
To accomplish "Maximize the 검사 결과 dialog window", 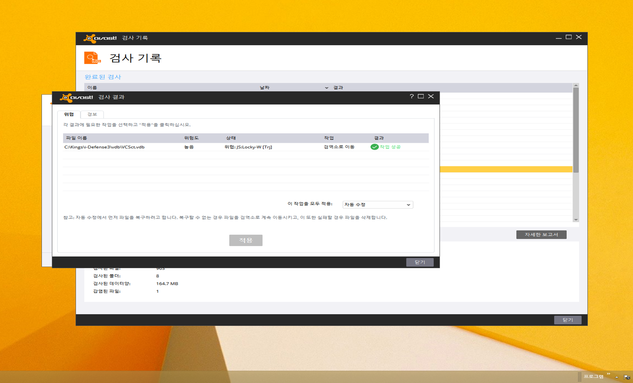I will (x=421, y=96).
